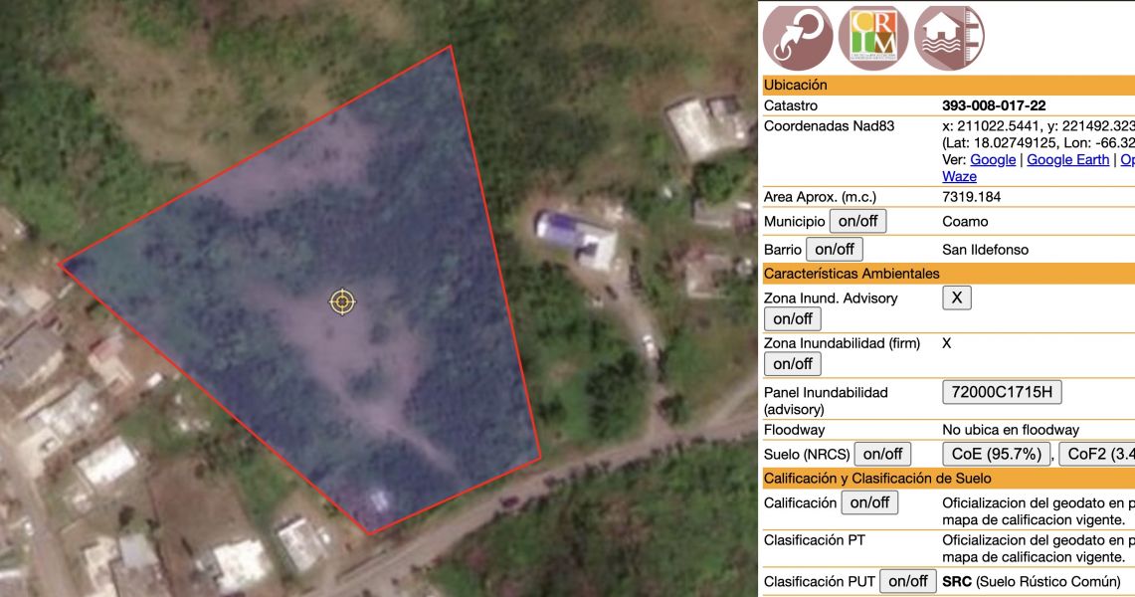The width and height of the screenshot is (1135, 597).
Task: Click the X flood zone advisory button
Action: (956, 298)
